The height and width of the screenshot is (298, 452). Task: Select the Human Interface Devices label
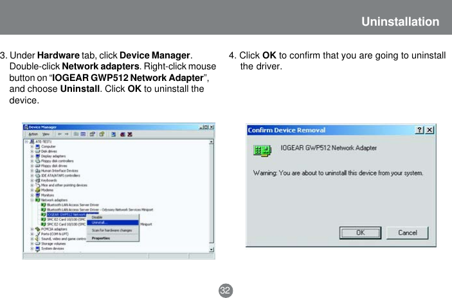(60, 170)
